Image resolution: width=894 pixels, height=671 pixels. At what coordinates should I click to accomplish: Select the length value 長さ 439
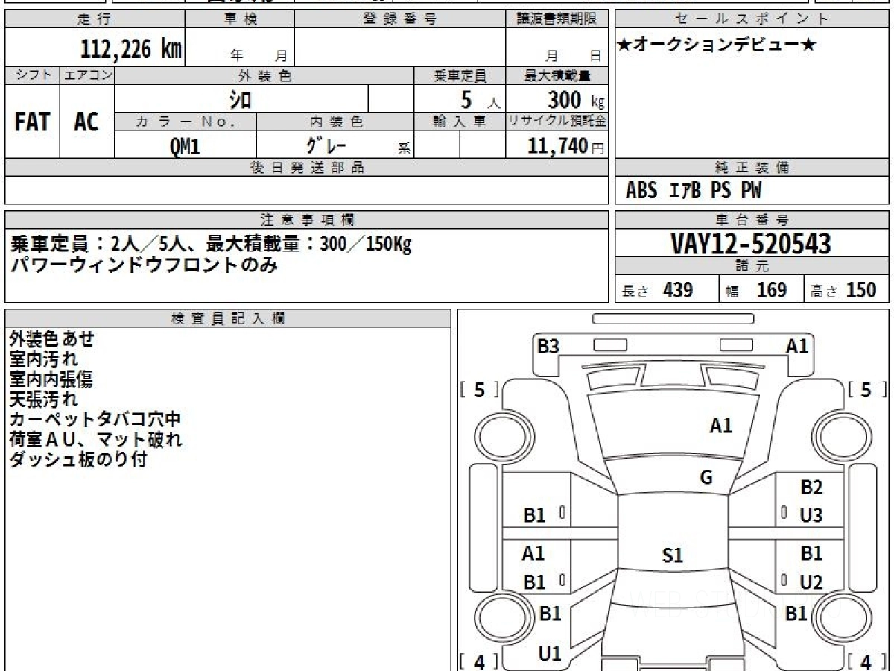[657, 290]
